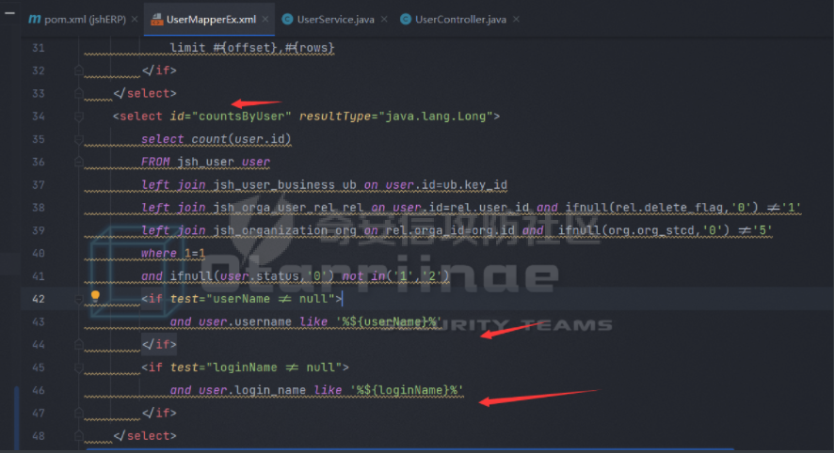Screen dimensions: 834x453
Task: Click the id value "countsByUser"
Action: pos(241,117)
